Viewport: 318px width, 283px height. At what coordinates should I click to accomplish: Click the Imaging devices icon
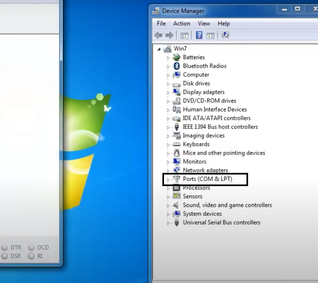click(177, 136)
